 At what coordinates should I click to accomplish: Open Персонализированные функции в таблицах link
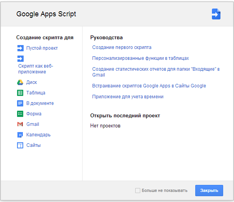point(140,58)
